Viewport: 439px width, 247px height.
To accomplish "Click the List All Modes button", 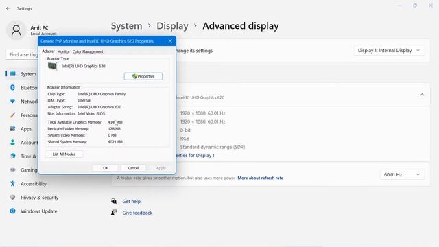I will click(64, 154).
